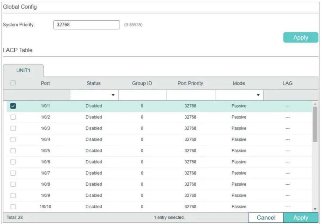
Task: Click port name 1/0/10
Action: [x=45, y=207]
